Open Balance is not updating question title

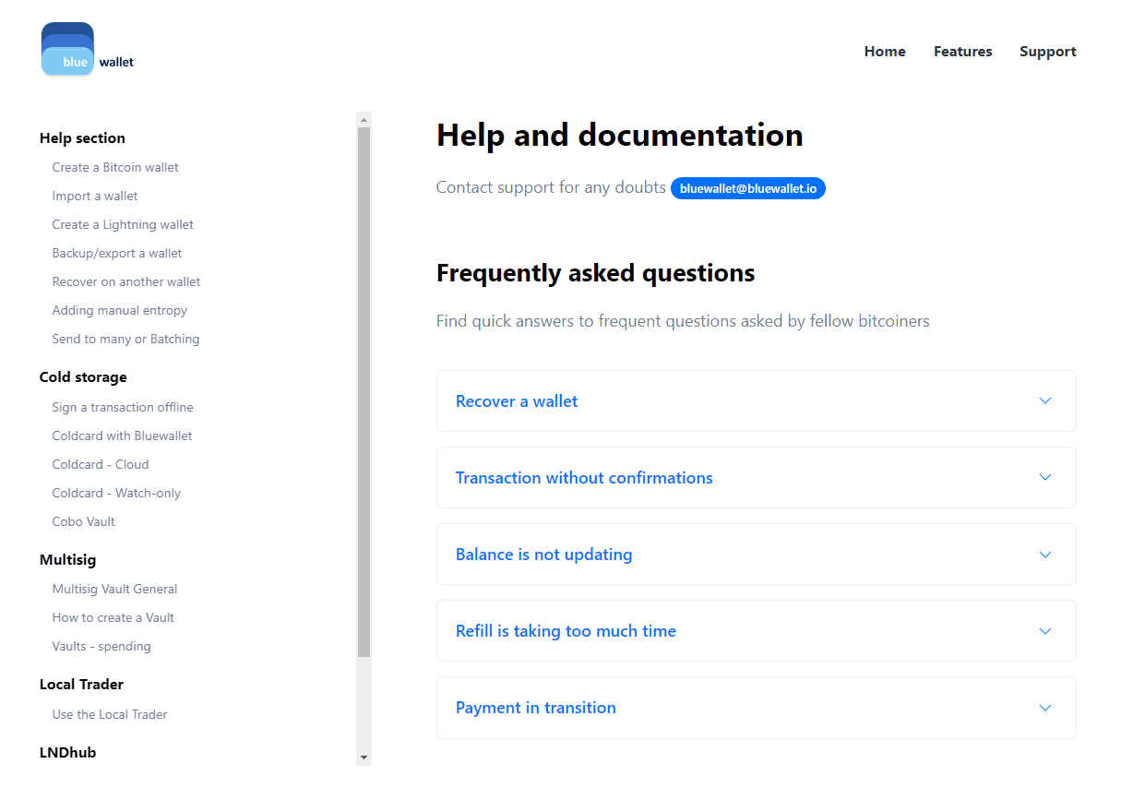(543, 555)
